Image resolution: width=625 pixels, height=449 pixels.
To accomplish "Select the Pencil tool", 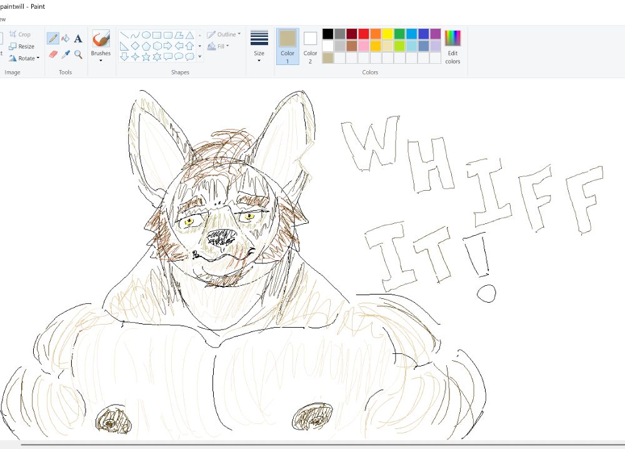I will pyautogui.click(x=53, y=38).
